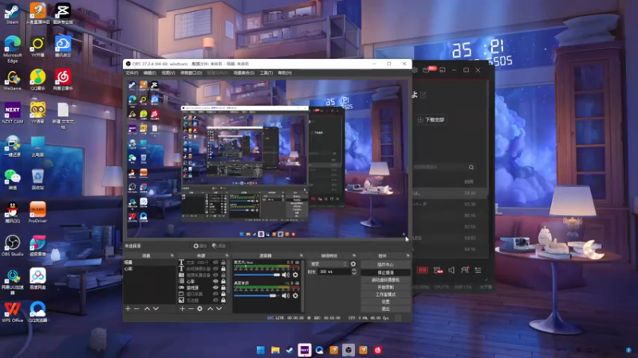
Task: Open settings gear for 麦克风/Aux mixer channel
Action: pos(295,274)
